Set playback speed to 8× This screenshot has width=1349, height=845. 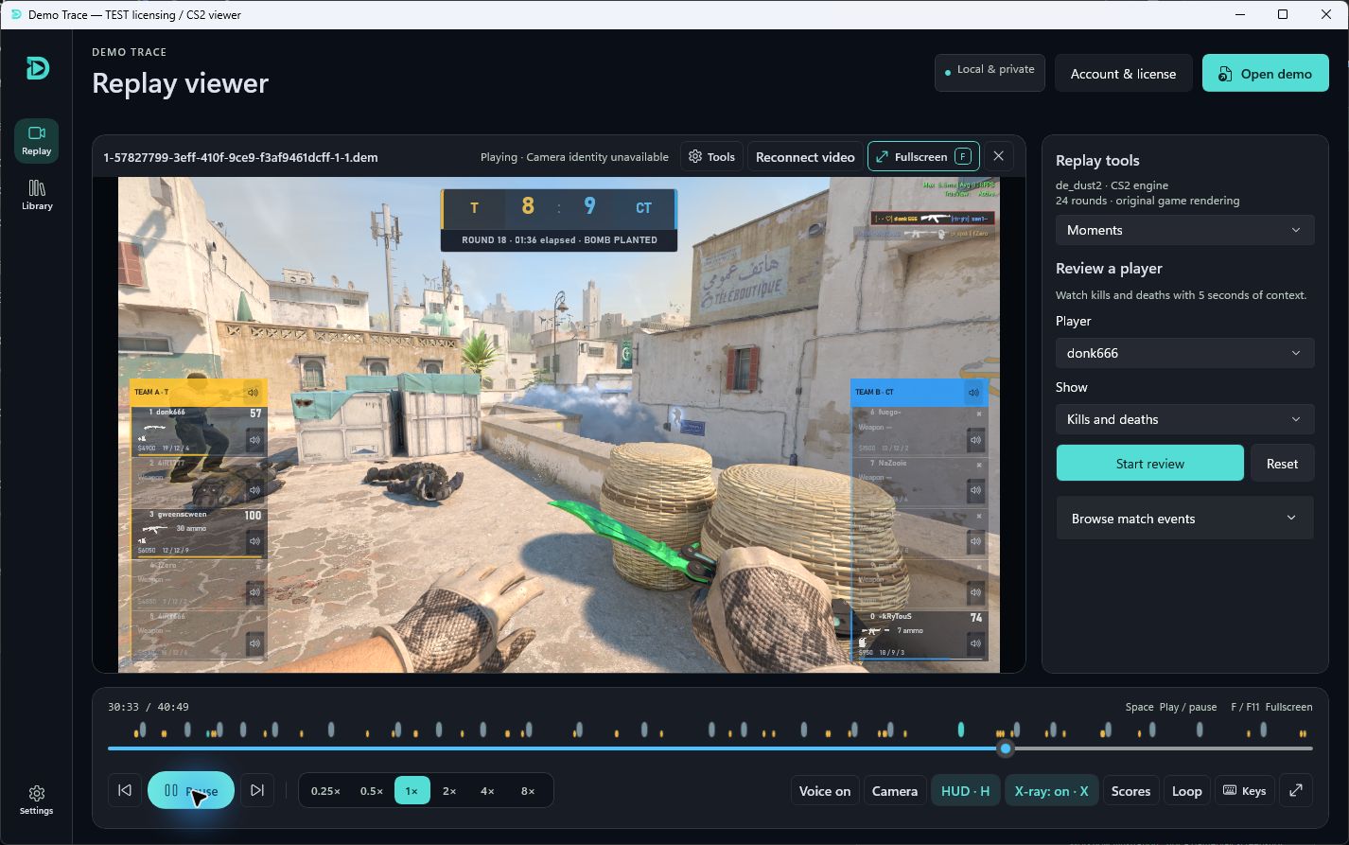(x=528, y=790)
